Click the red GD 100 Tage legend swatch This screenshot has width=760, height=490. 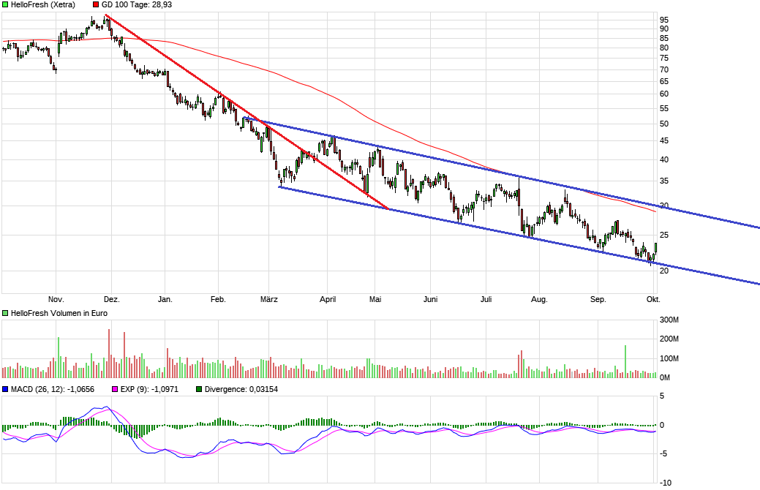pyautogui.click(x=96, y=5)
